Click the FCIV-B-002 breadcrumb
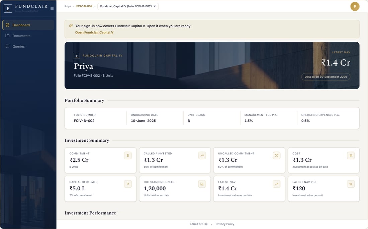Screen dimensions: 368x229 coord(84,6)
